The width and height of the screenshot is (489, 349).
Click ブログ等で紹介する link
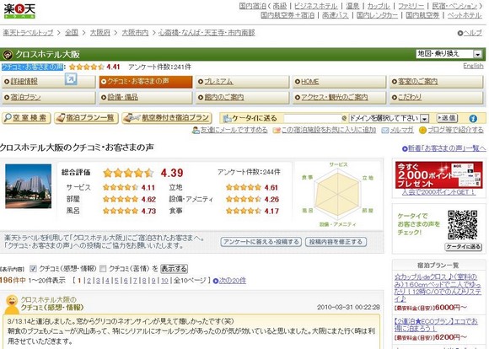(455, 130)
